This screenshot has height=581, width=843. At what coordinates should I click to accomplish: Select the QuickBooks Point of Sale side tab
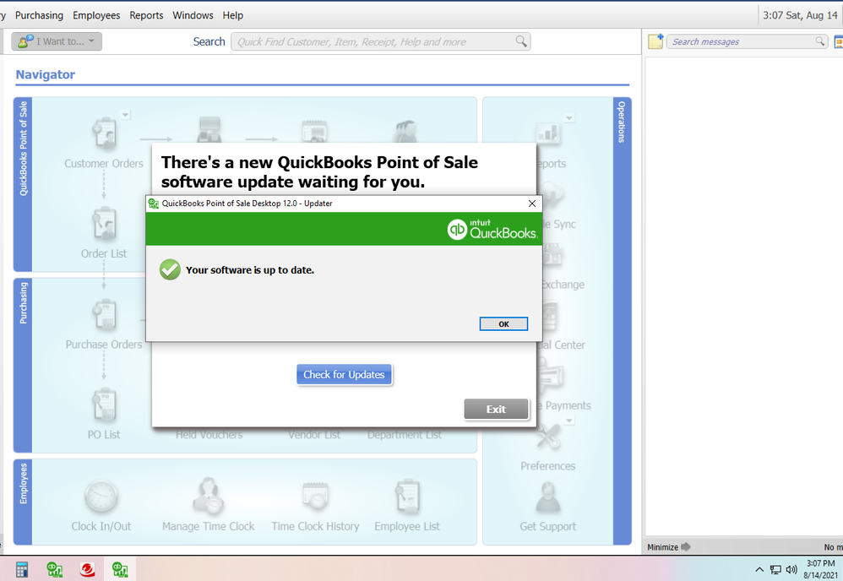(x=23, y=184)
